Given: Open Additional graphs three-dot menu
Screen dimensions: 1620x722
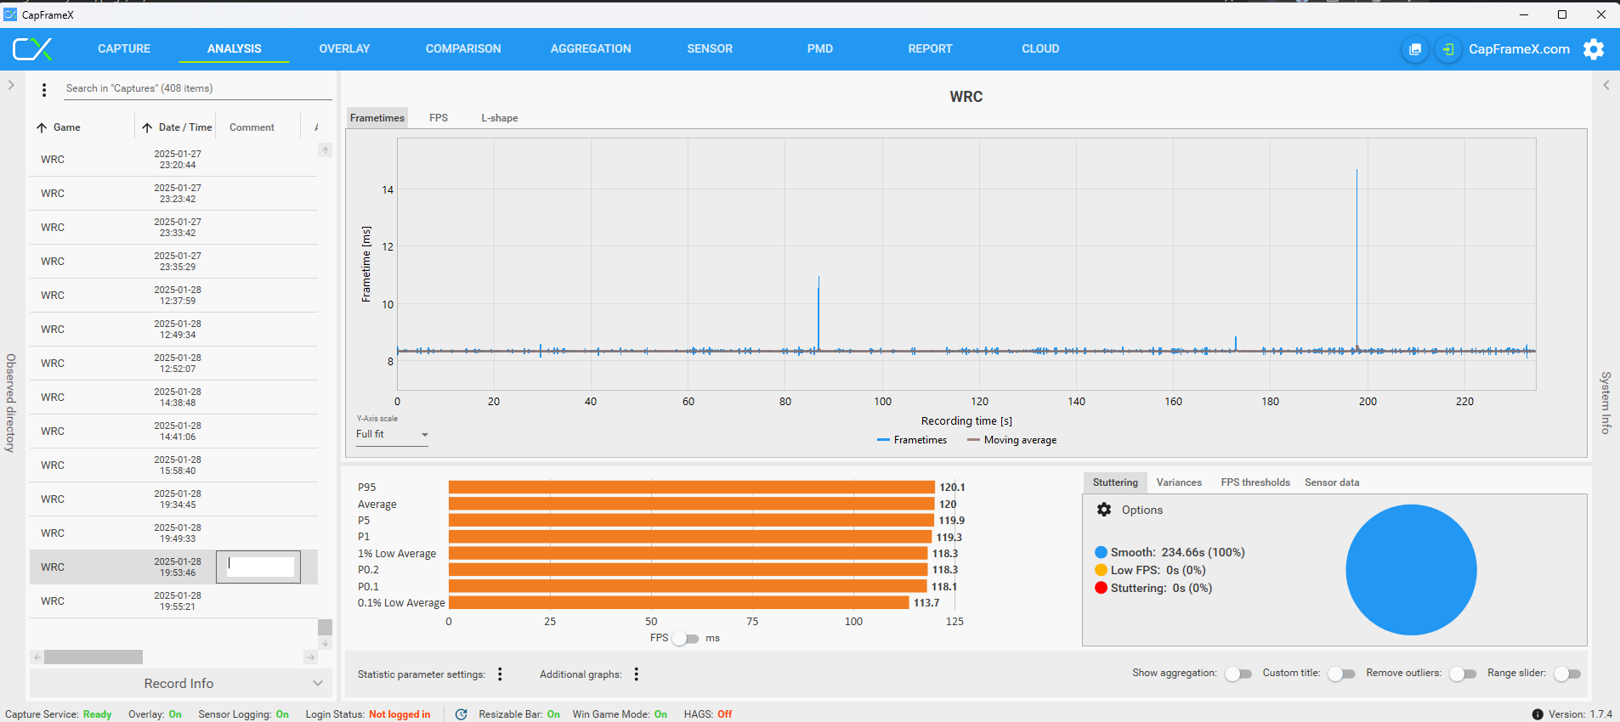Looking at the screenshot, I should pos(636,674).
